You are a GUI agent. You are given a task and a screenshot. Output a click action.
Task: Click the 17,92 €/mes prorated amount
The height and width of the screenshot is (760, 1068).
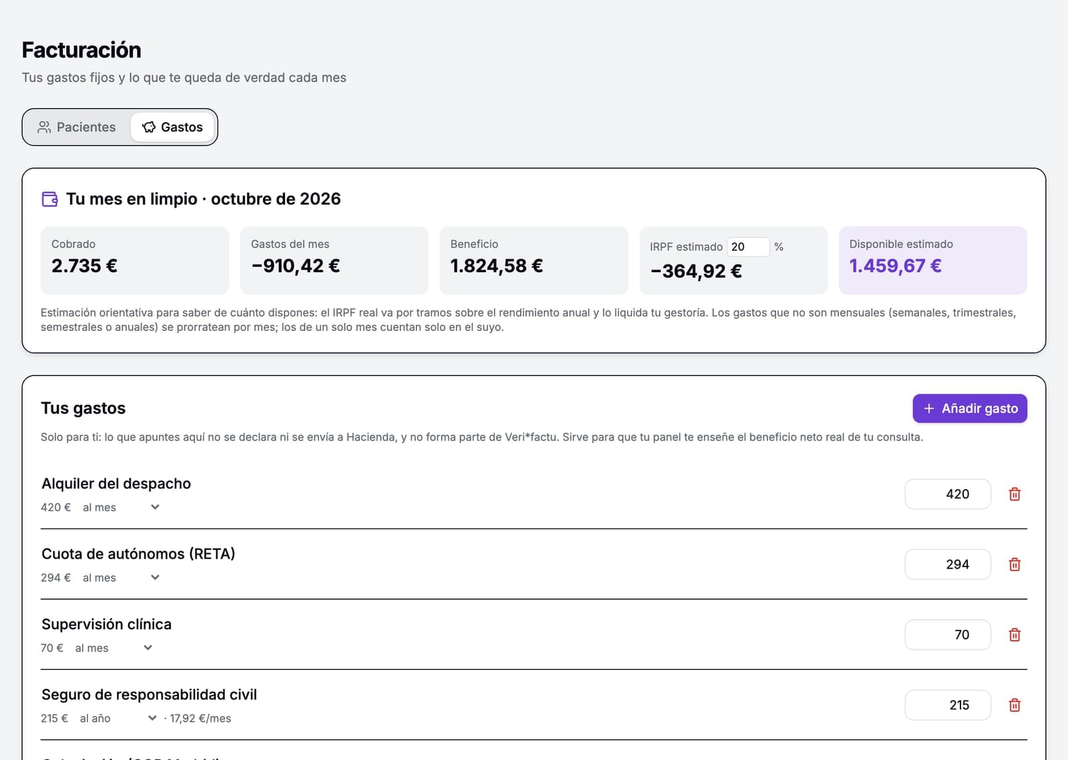click(x=200, y=719)
